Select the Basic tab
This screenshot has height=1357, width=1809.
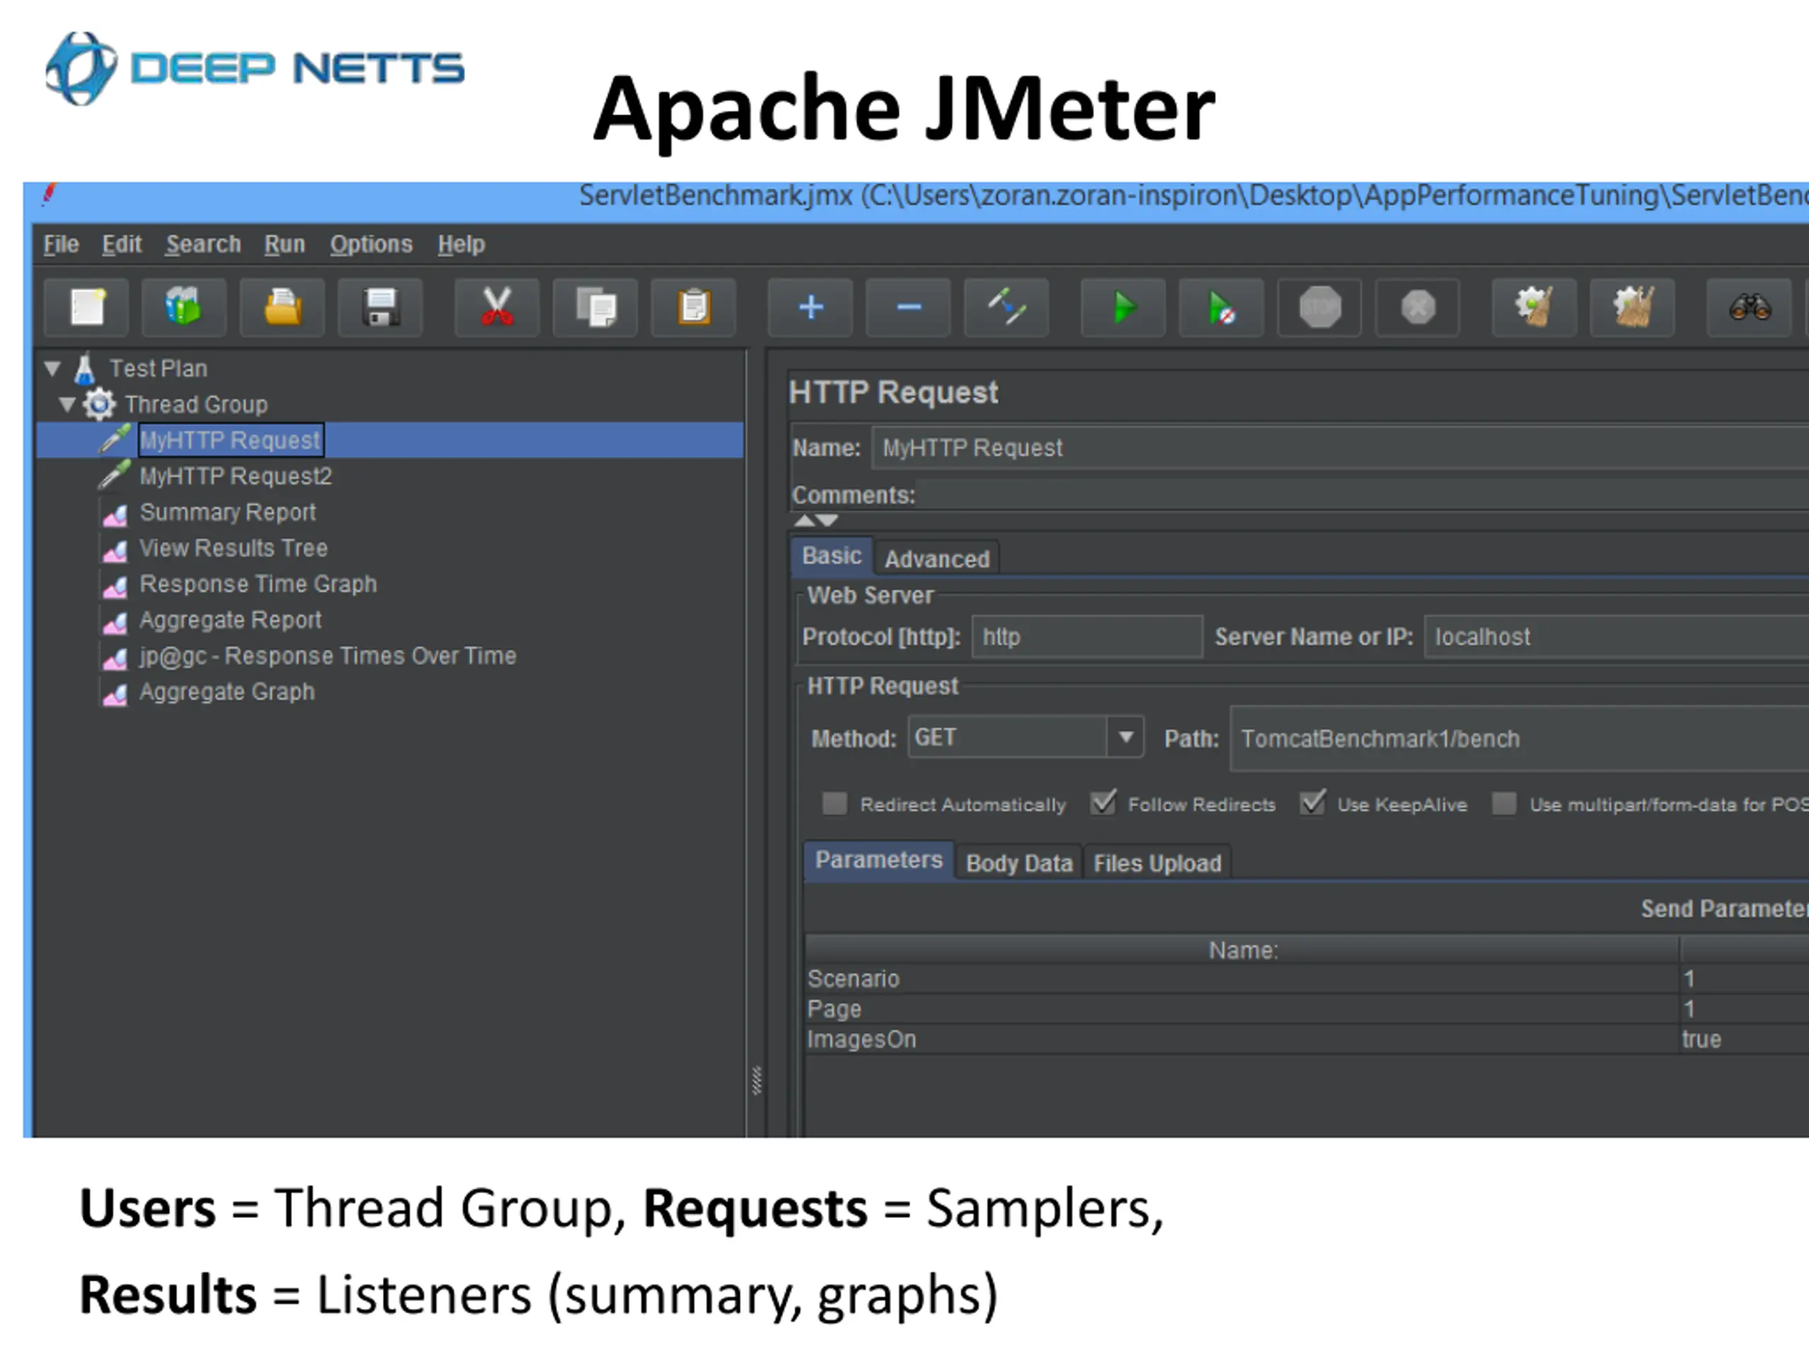coord(832,556)
